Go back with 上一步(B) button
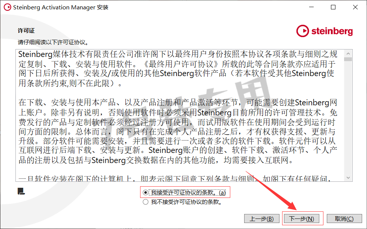 pyautogui.click(x=262, y=219)
